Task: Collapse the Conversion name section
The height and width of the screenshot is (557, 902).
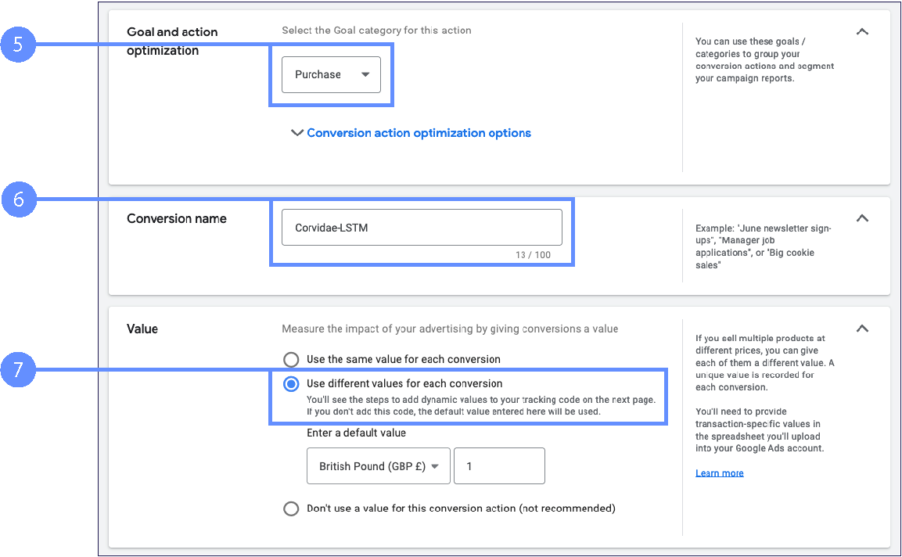Action: (x=862, y=218)
